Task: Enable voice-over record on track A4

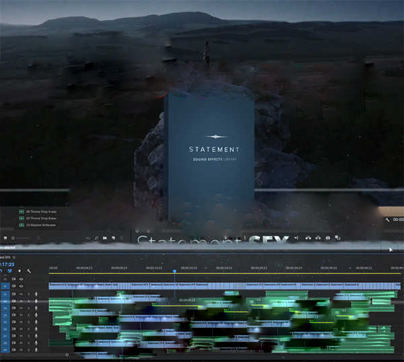Action: [36, 315]
